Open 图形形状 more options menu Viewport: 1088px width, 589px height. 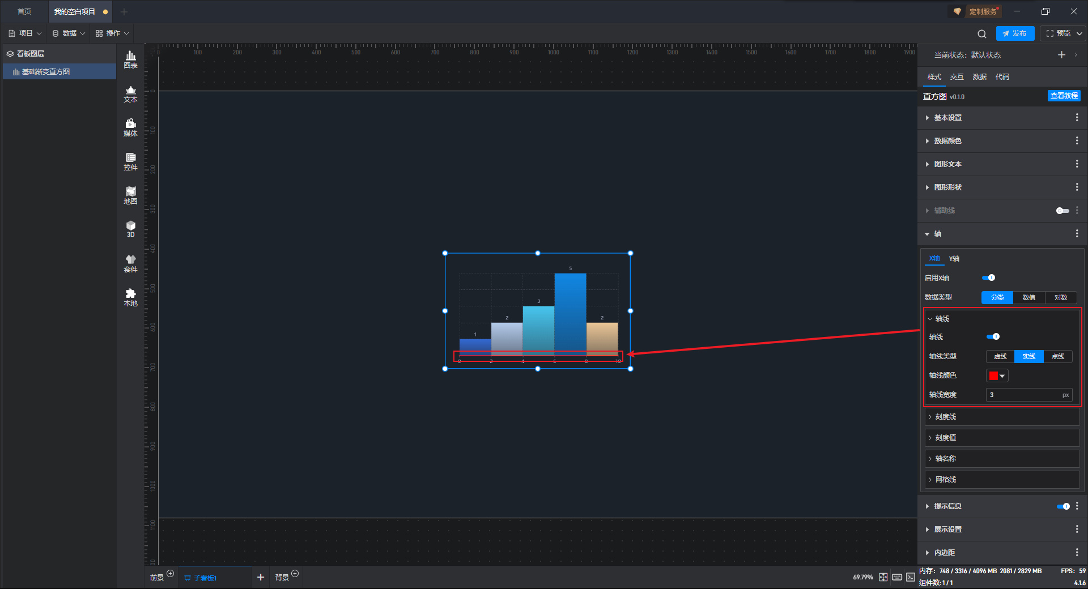(1077, 187)
